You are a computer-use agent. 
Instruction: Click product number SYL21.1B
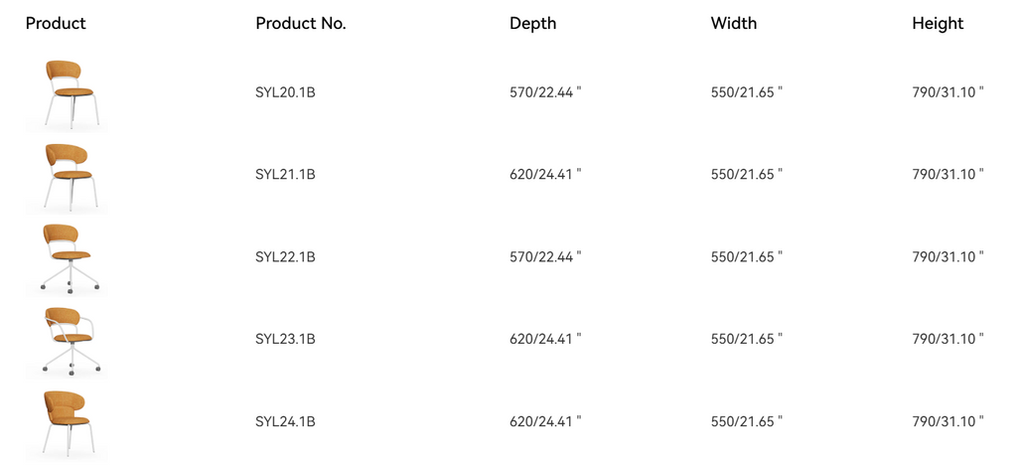(285, 175)
